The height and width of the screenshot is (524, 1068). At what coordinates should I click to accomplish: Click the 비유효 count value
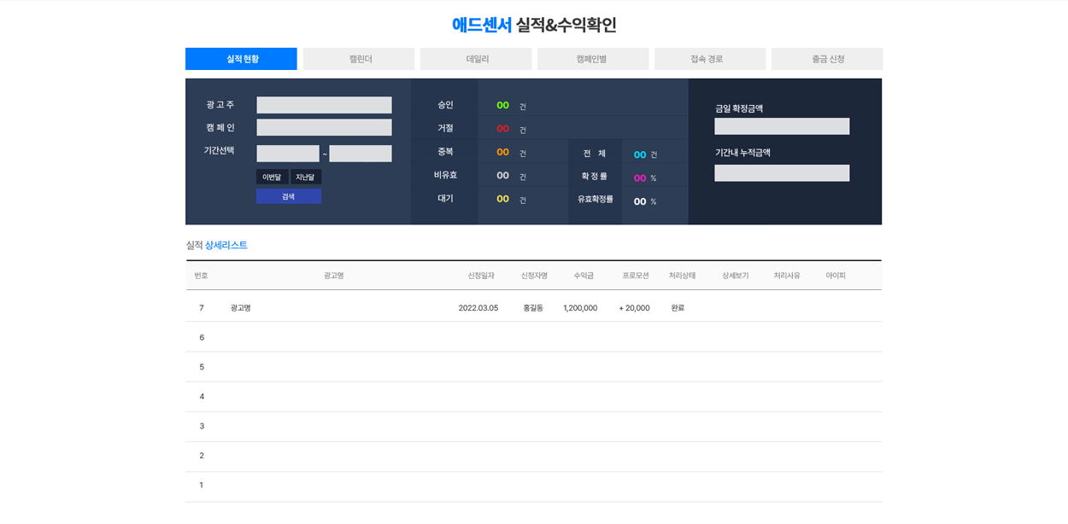coord(503,175)
